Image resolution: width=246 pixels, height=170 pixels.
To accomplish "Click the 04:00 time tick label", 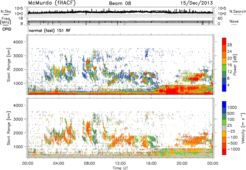I will [58, 164].
